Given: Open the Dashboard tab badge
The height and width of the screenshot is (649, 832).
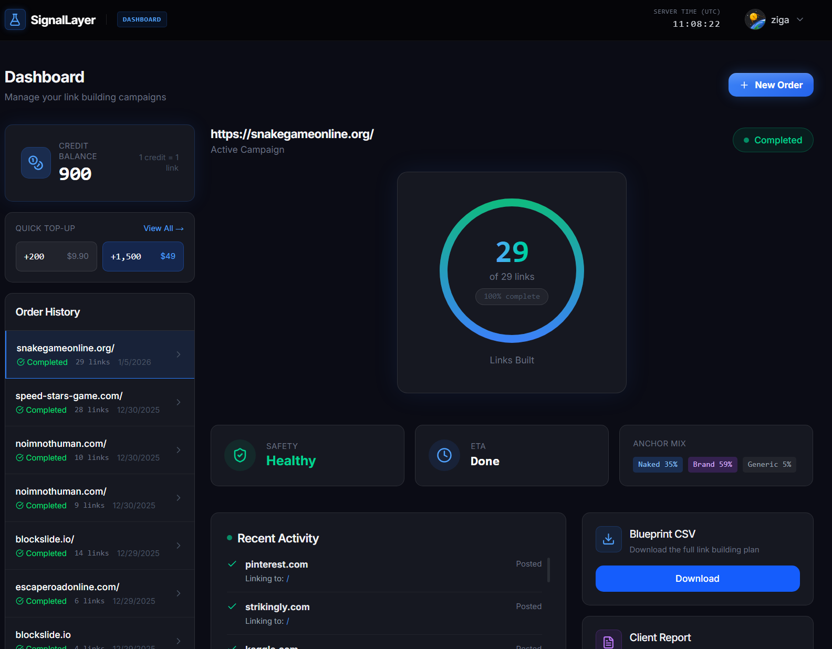Looking at the screenshot, I should 142,19.
